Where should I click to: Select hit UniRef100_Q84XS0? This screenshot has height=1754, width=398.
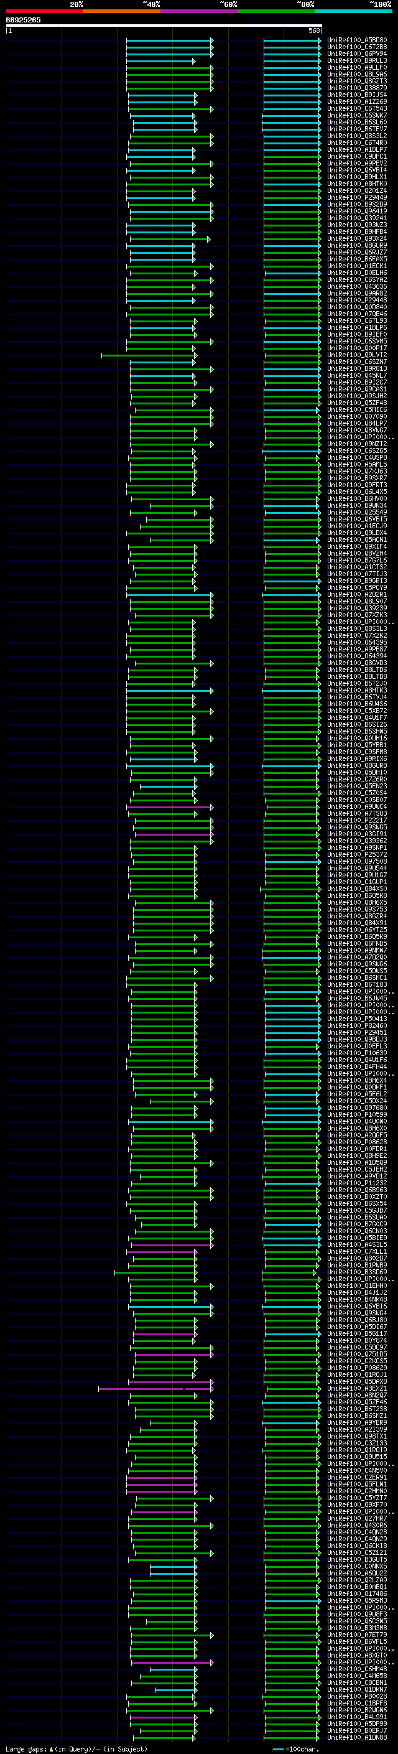pyautogui.click(x=357, y=889)
